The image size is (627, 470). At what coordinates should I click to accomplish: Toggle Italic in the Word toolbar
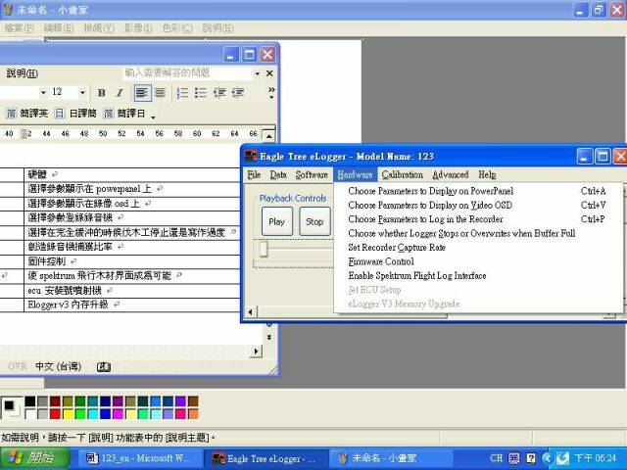click(x=120, y=93)
